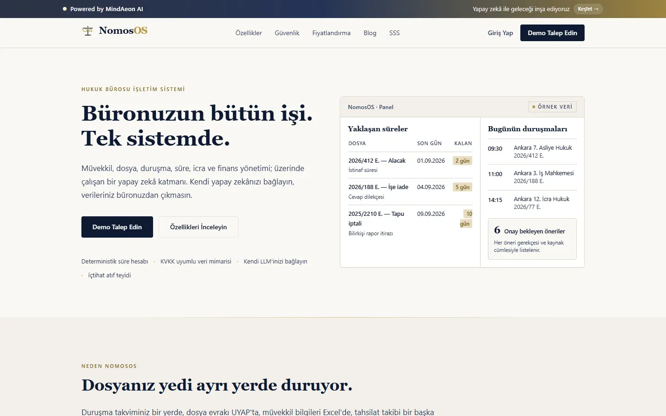
Task: Click the KVKK uyumlu veri mimarisi text
Action: point(196,262)
